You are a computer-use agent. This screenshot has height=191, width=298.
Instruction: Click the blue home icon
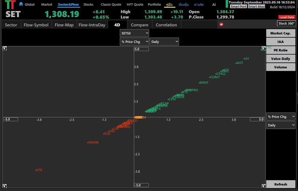coord(21,4)
